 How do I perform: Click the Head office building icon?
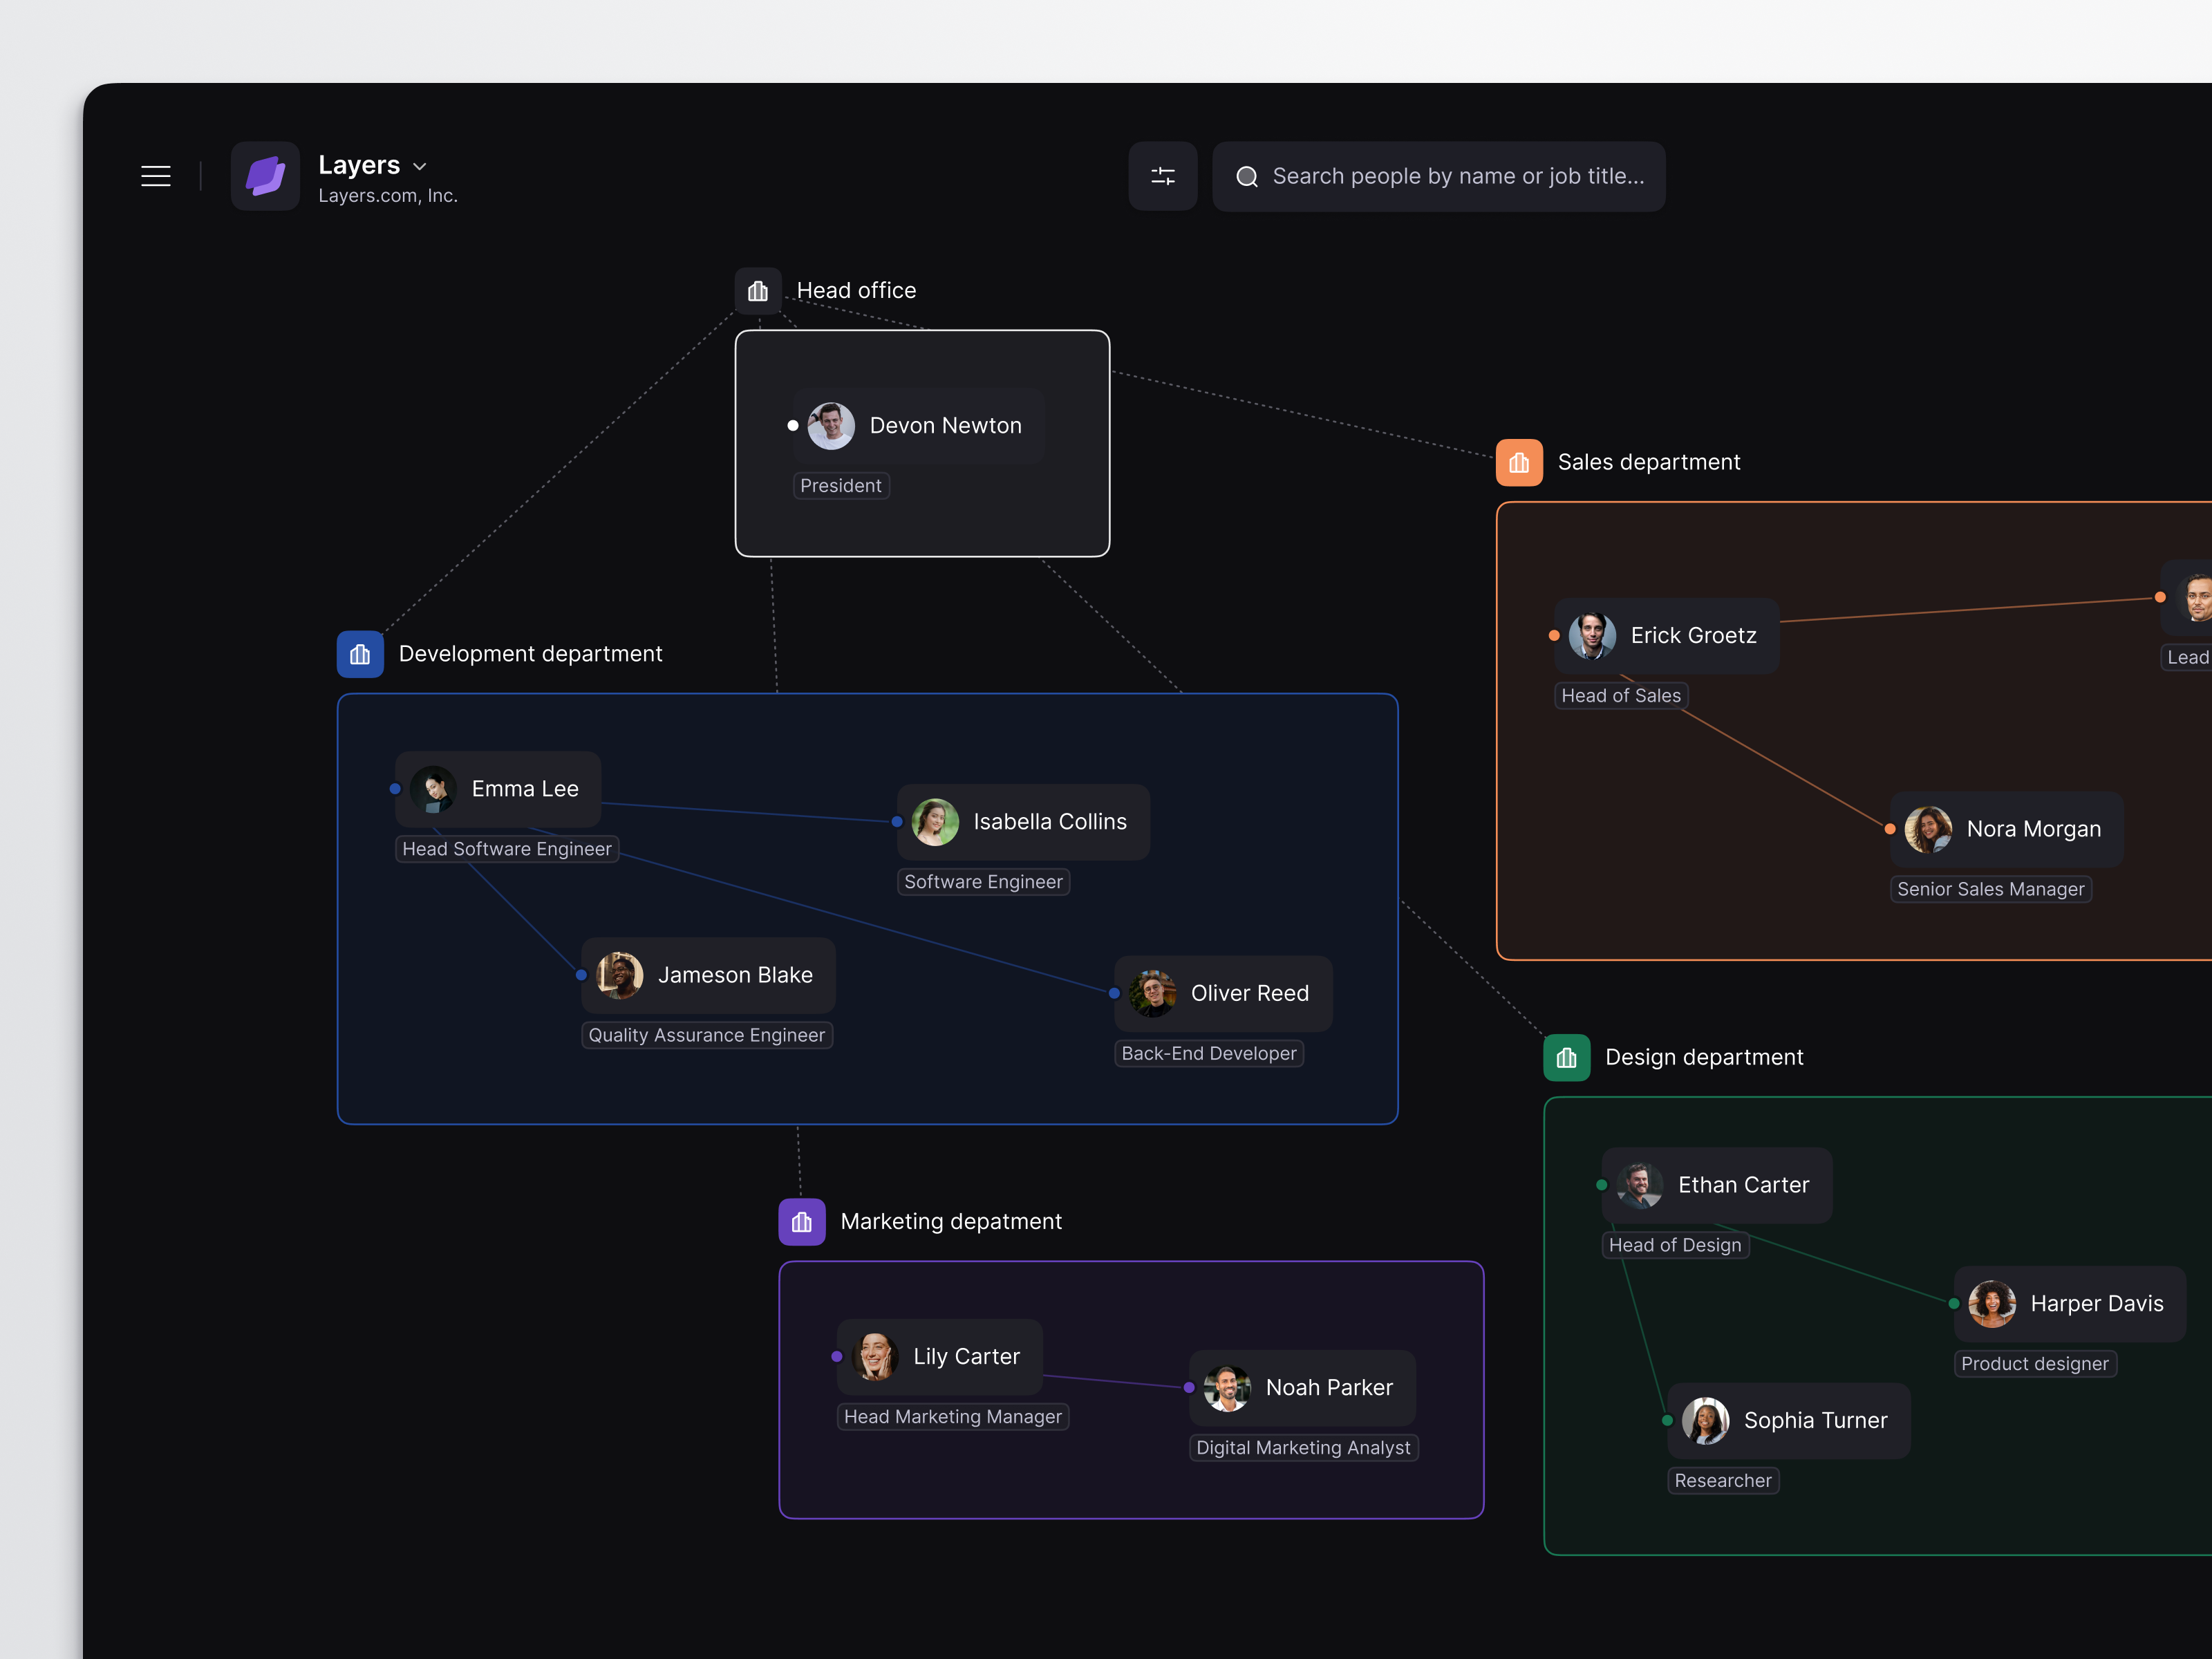coord(758,291)
